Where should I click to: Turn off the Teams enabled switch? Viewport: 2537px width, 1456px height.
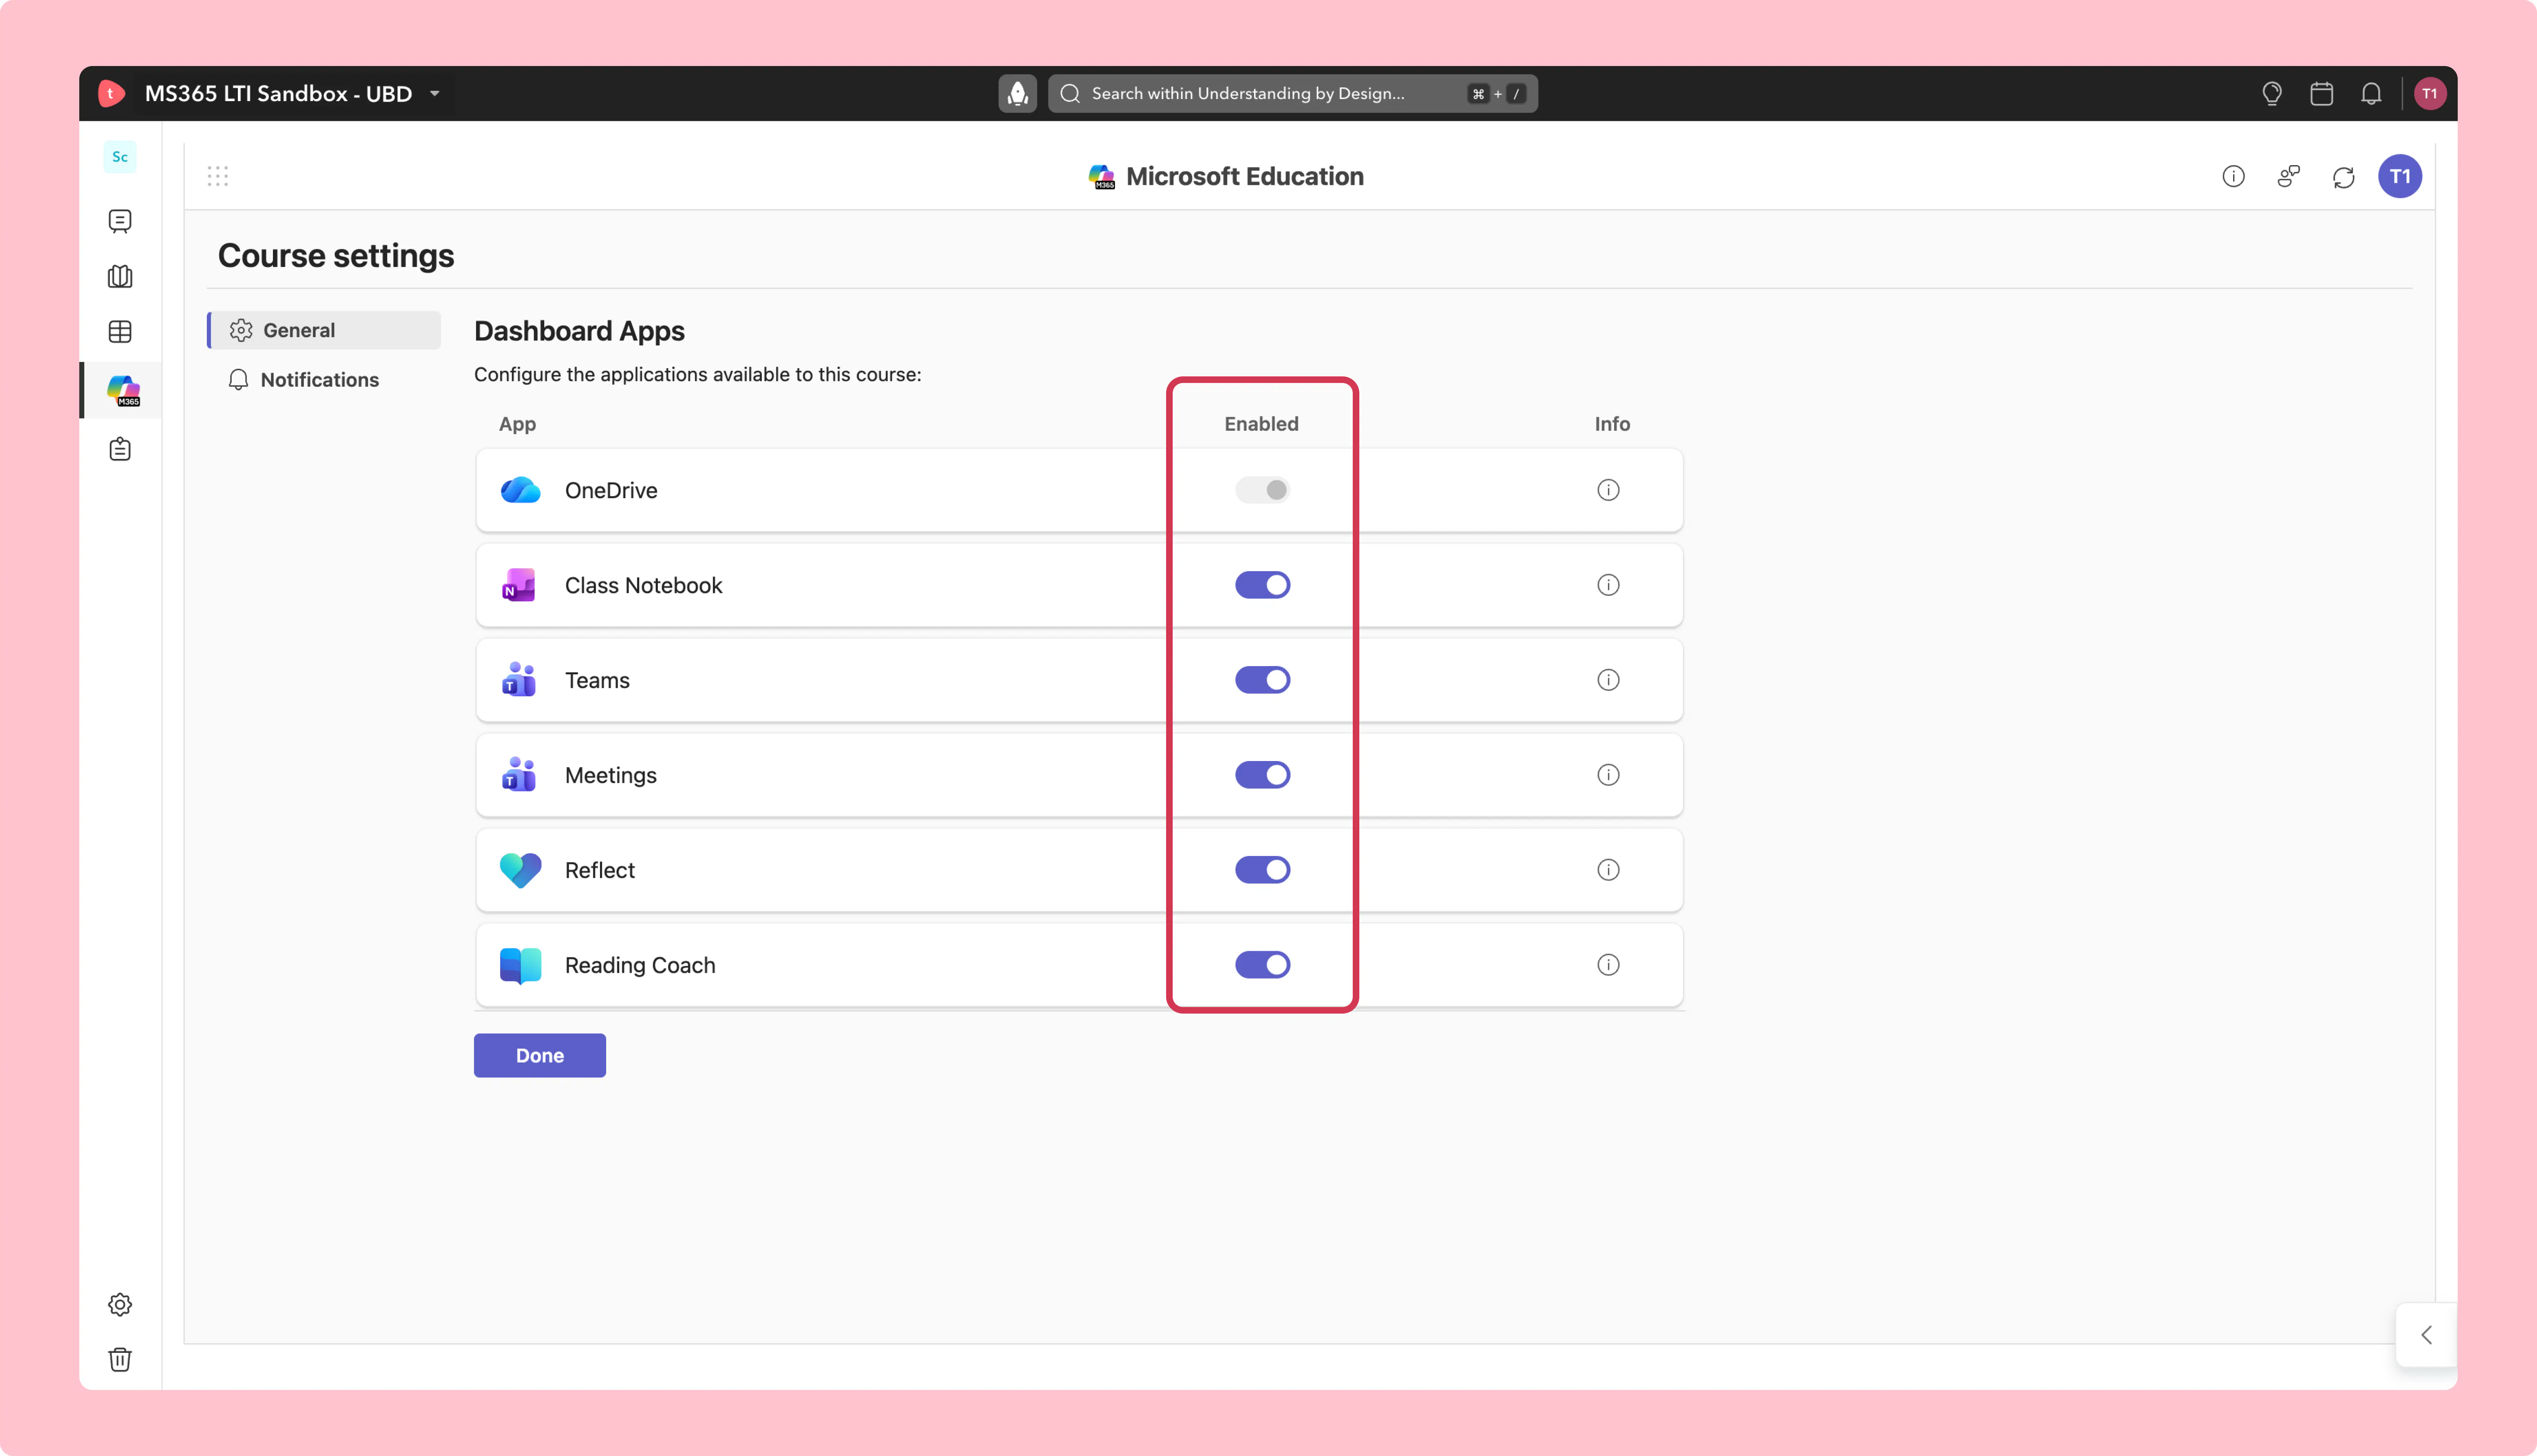point(1262,680)
